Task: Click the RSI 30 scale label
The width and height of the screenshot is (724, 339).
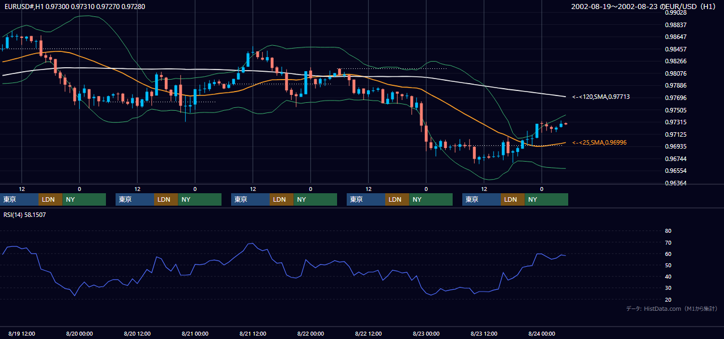Action: (x=668, y=288)
